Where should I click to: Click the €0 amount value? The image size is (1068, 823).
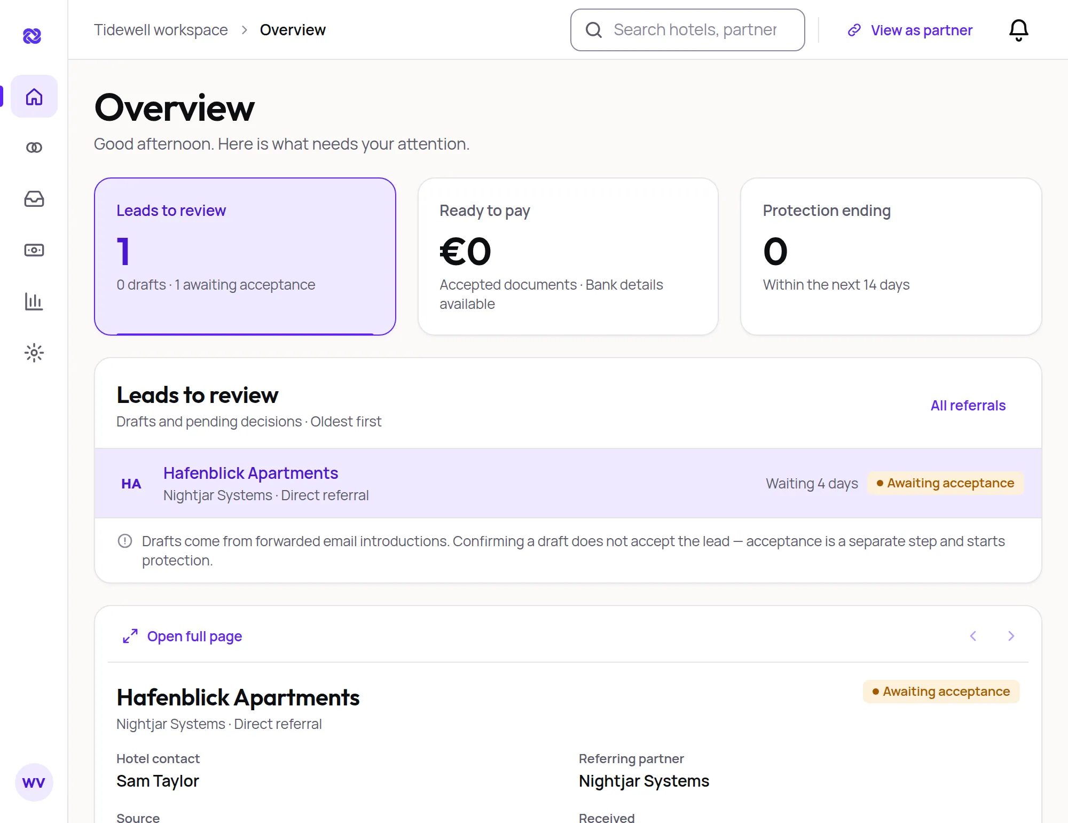point(466,252)
